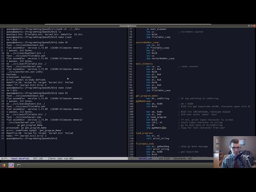
Task: Click the 'All L42' position indicator
Action: [38, 158]
